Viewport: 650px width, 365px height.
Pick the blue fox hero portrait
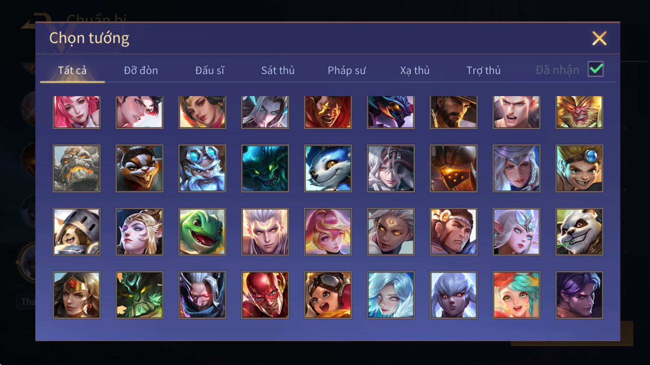pyautogui.click(x=328, y=168)
